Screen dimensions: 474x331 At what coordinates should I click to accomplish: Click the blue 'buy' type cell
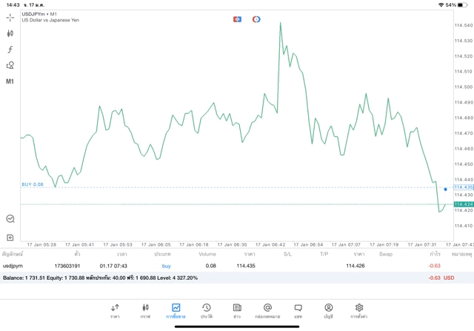[x=166, y=266]
